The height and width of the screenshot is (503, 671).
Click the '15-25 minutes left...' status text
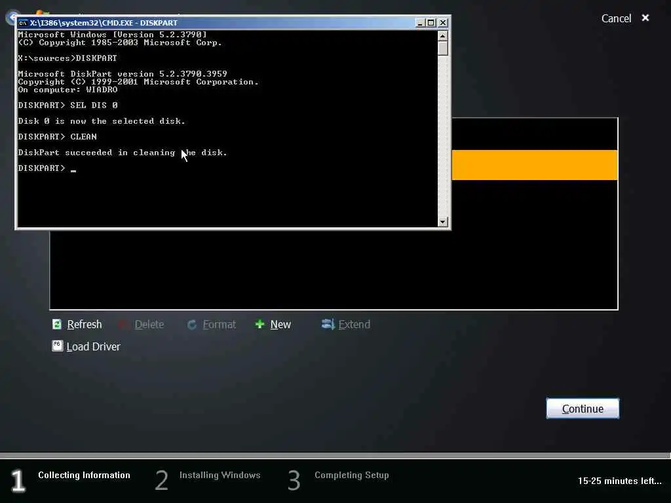(x=620, y=481)
